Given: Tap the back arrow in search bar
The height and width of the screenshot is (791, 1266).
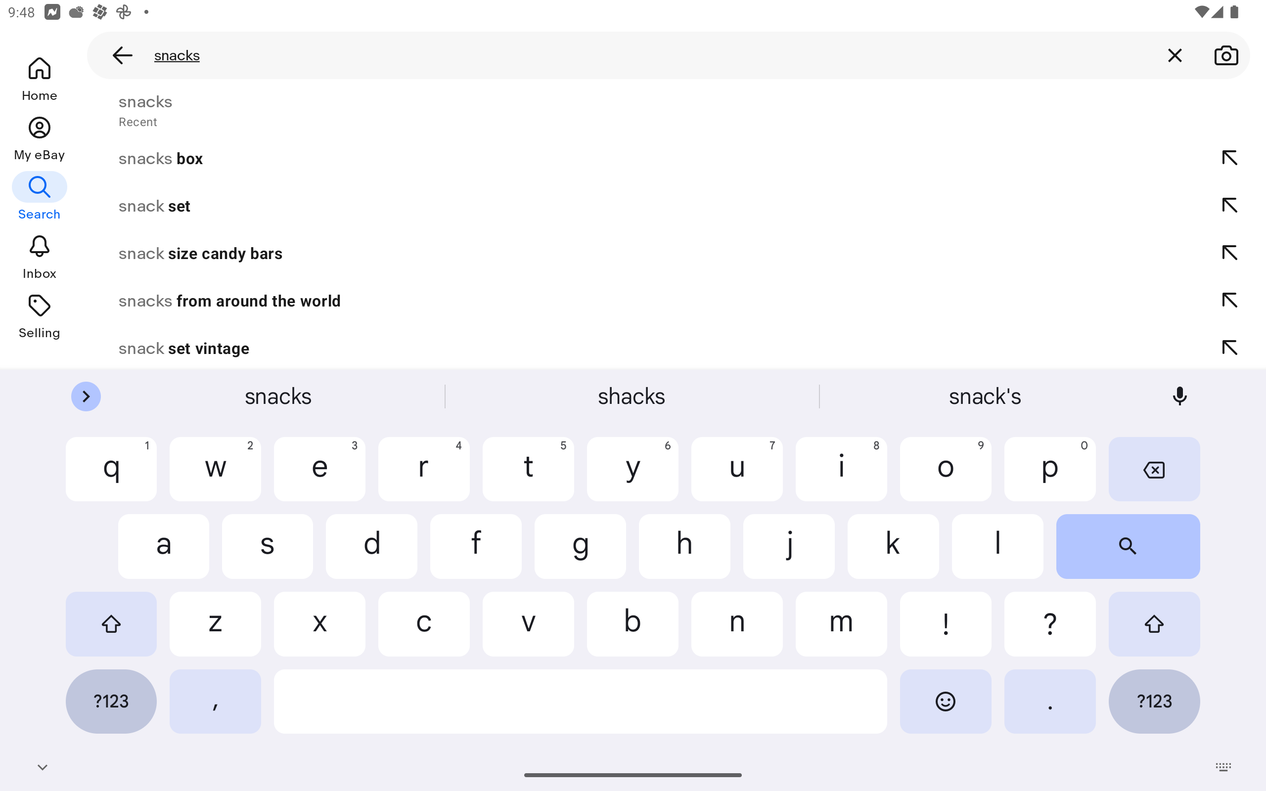Looking at the screenshot, I should [122, 55].
